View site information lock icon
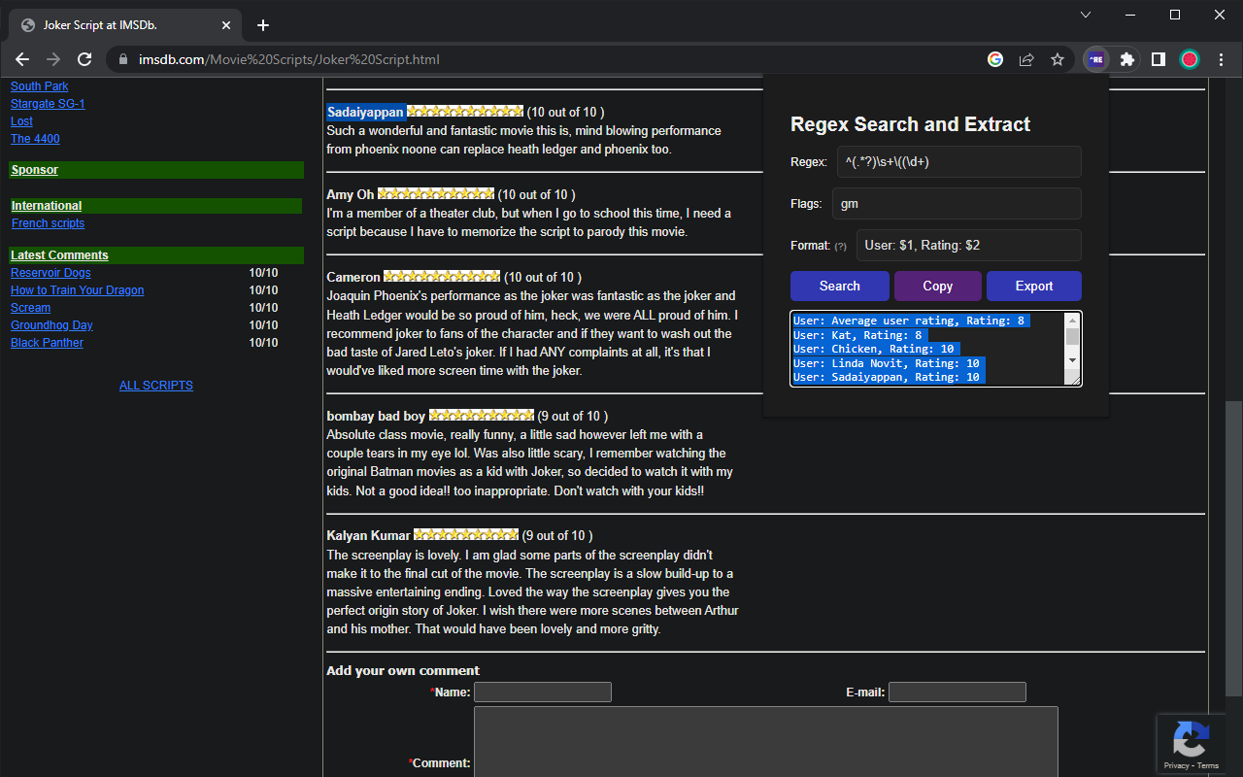 123,59
